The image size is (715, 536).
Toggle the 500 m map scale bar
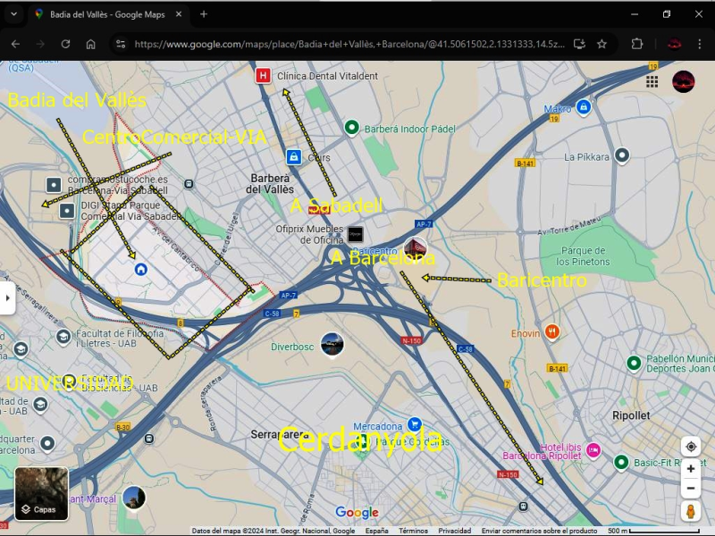[653, 531]
